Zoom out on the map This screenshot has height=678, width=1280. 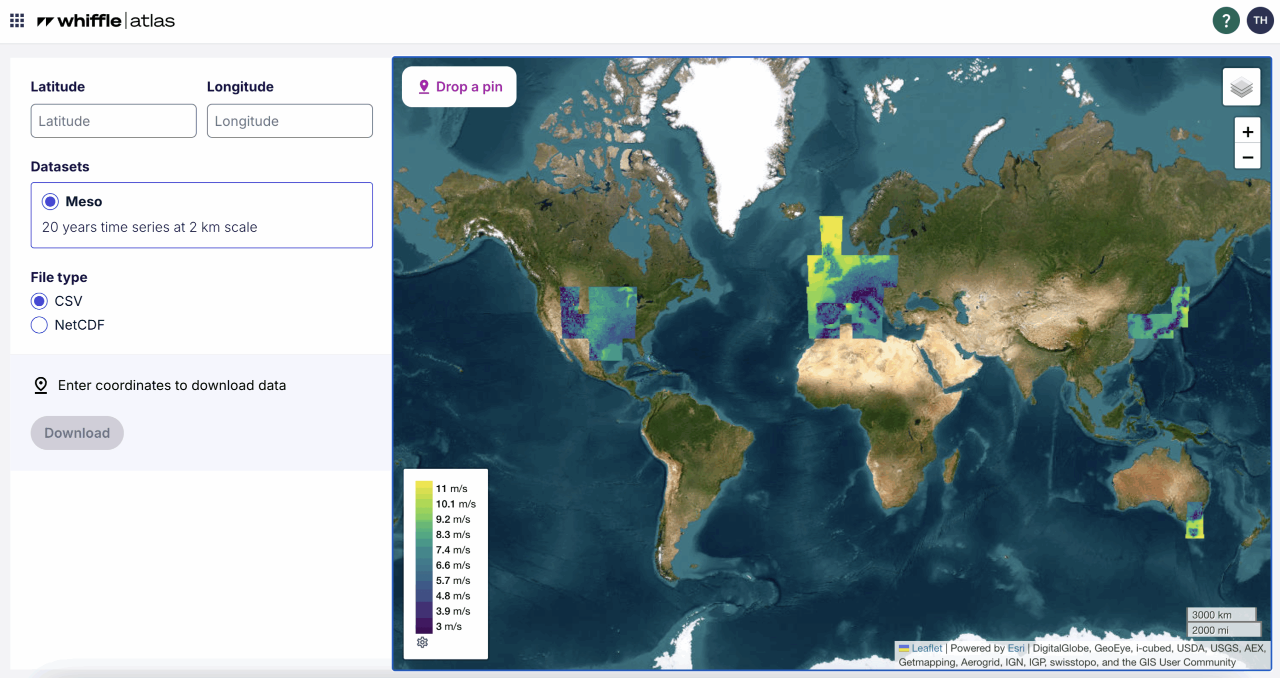click(x=1247, y=157)
